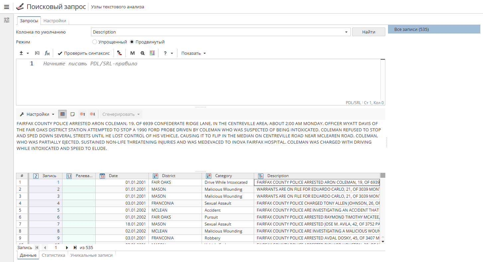Switch to the Статистика bottom tab

(53, 255)
